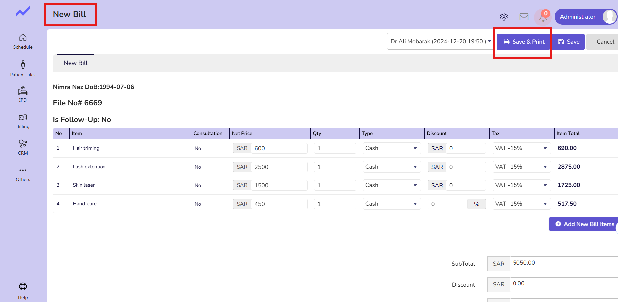Click the Save & Print button
This screenshot has width=618, height=302.
523,42
